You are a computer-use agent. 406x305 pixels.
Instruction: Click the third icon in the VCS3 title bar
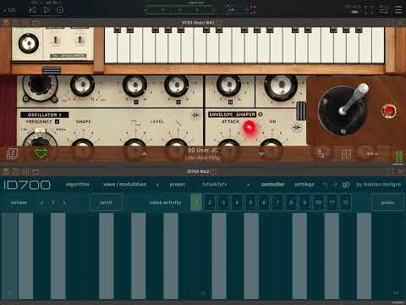(x=25, y=23)
